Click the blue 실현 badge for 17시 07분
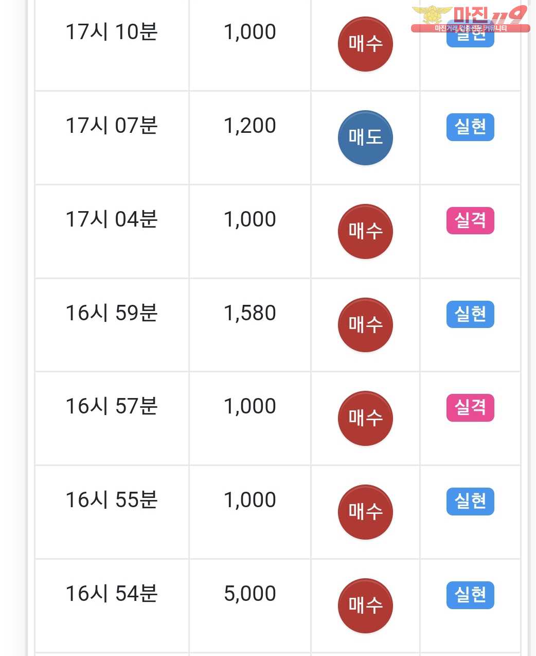The image size is (536, 656). [x=470, y=127]
